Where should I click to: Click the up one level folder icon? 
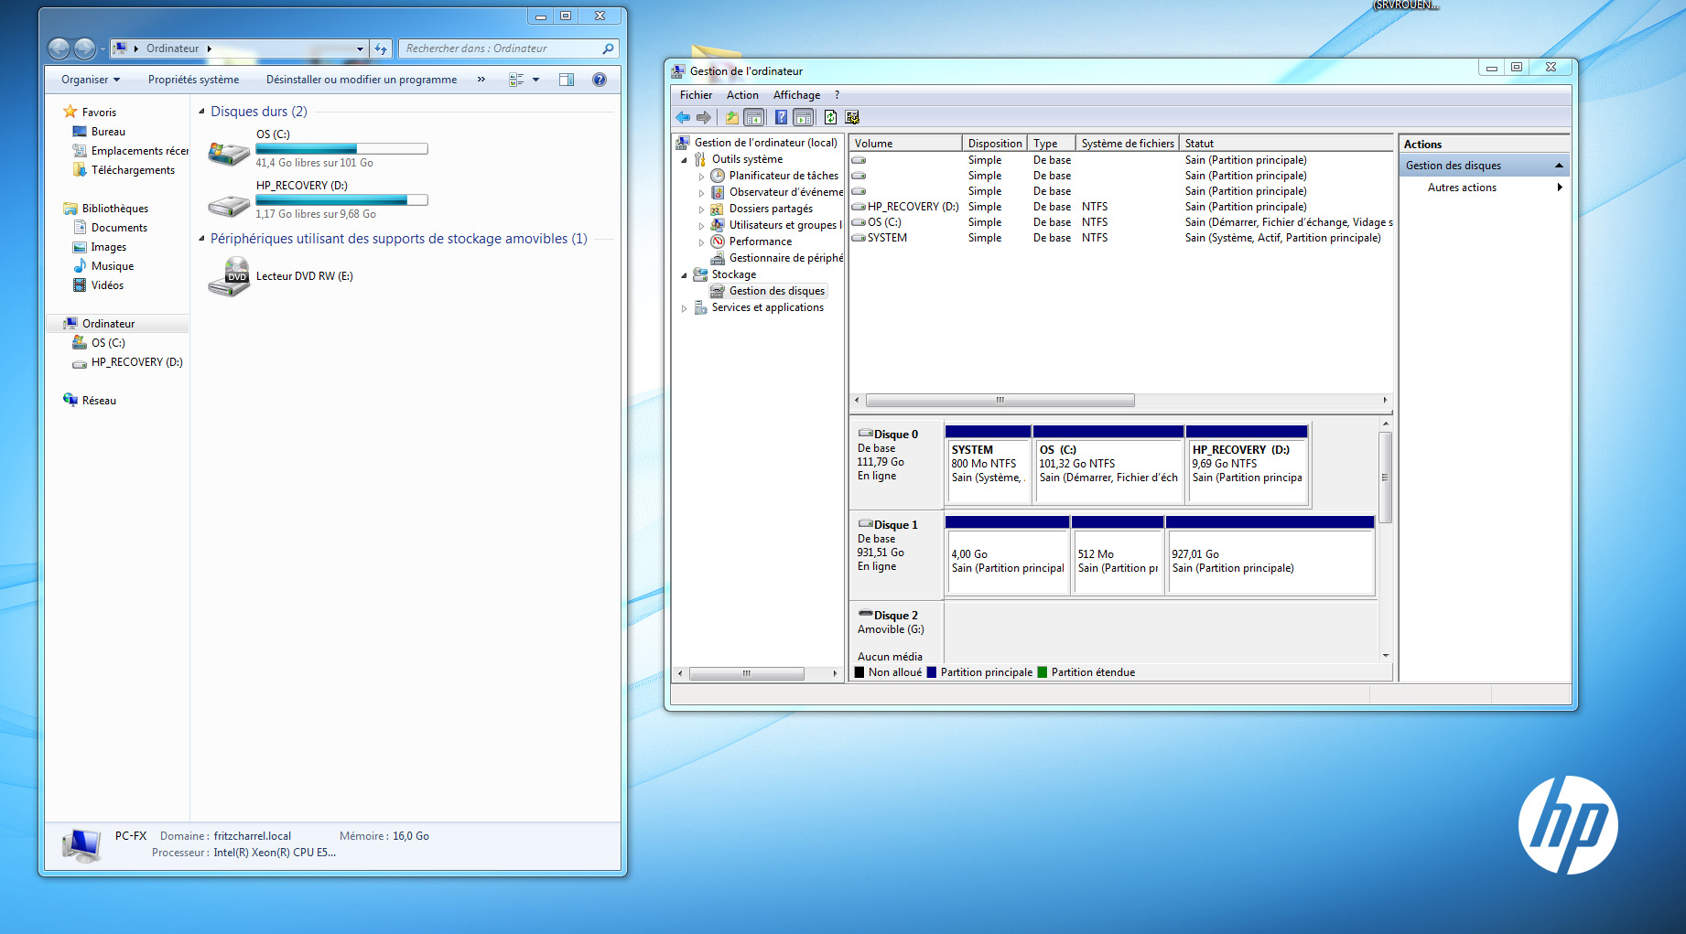[732, 117]
